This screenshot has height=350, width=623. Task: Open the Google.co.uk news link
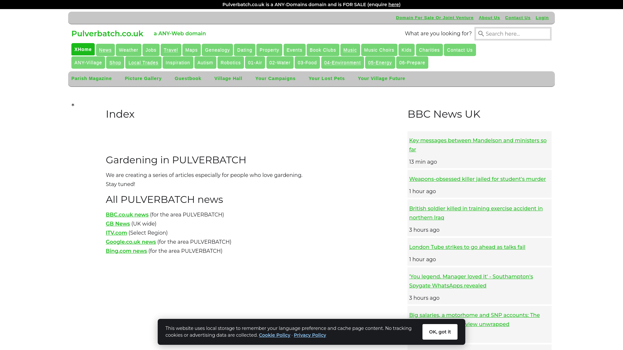tap(131, 242)
